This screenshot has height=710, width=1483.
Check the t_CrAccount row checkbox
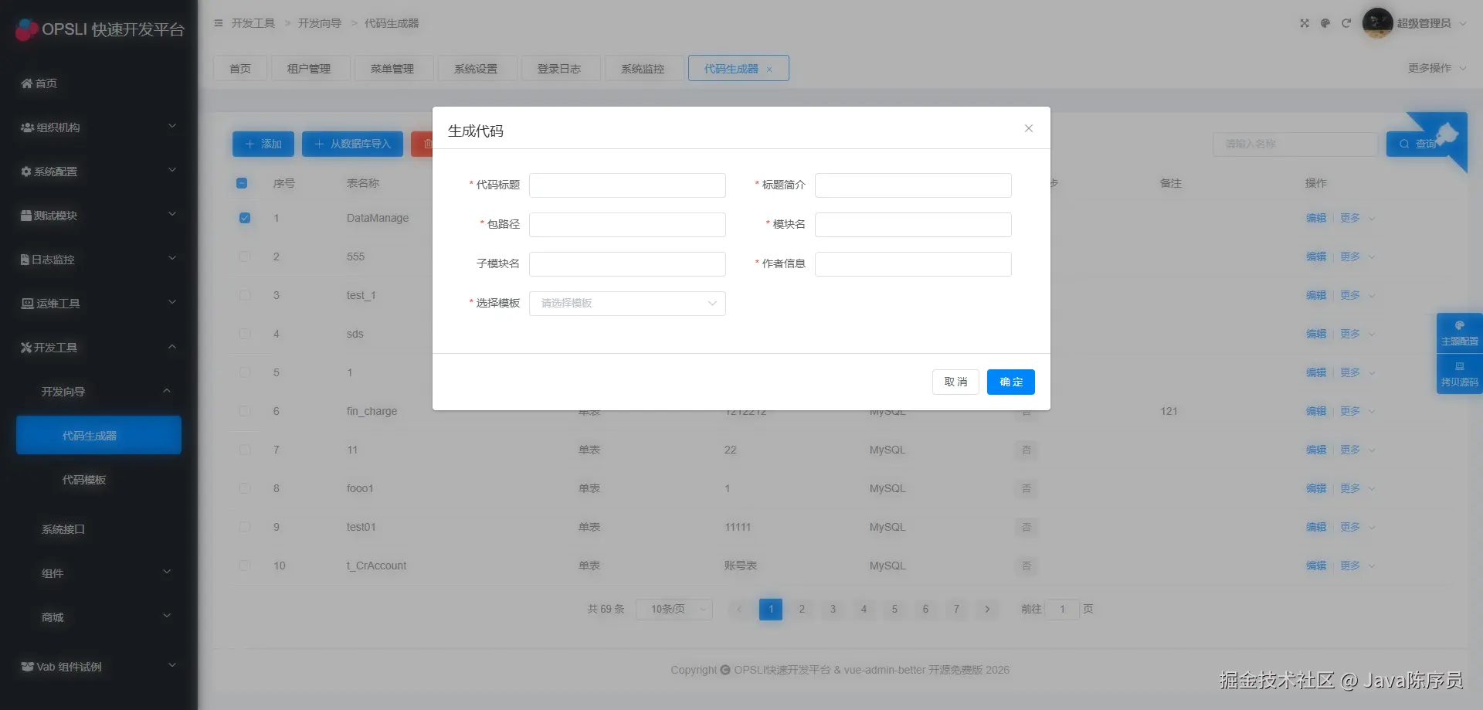pos(245,566)
